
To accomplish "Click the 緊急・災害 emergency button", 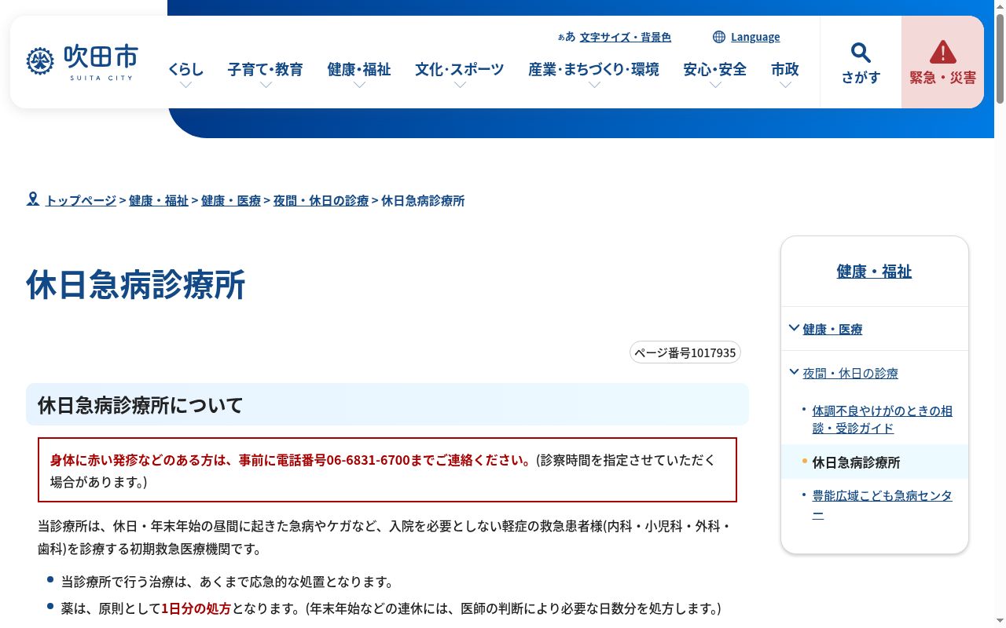I will [942, 62].
